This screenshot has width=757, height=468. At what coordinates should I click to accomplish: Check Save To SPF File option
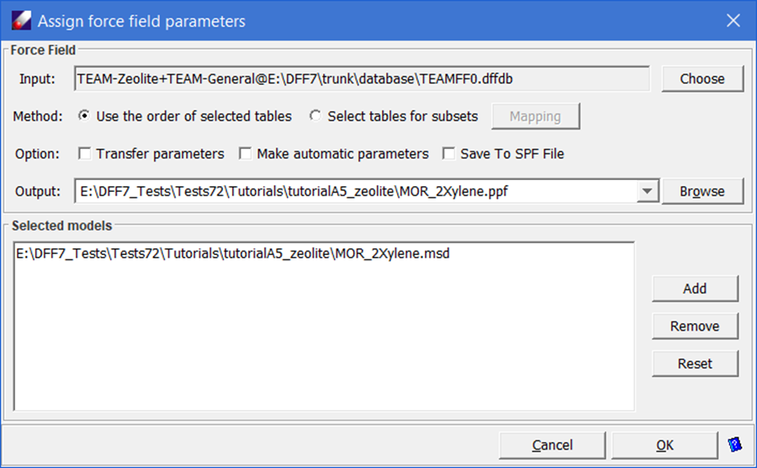[448, 153]
